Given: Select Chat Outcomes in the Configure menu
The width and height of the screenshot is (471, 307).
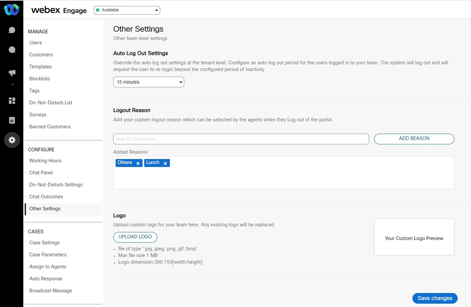Looking at the screenshot, I should click(x=46, y=197).
